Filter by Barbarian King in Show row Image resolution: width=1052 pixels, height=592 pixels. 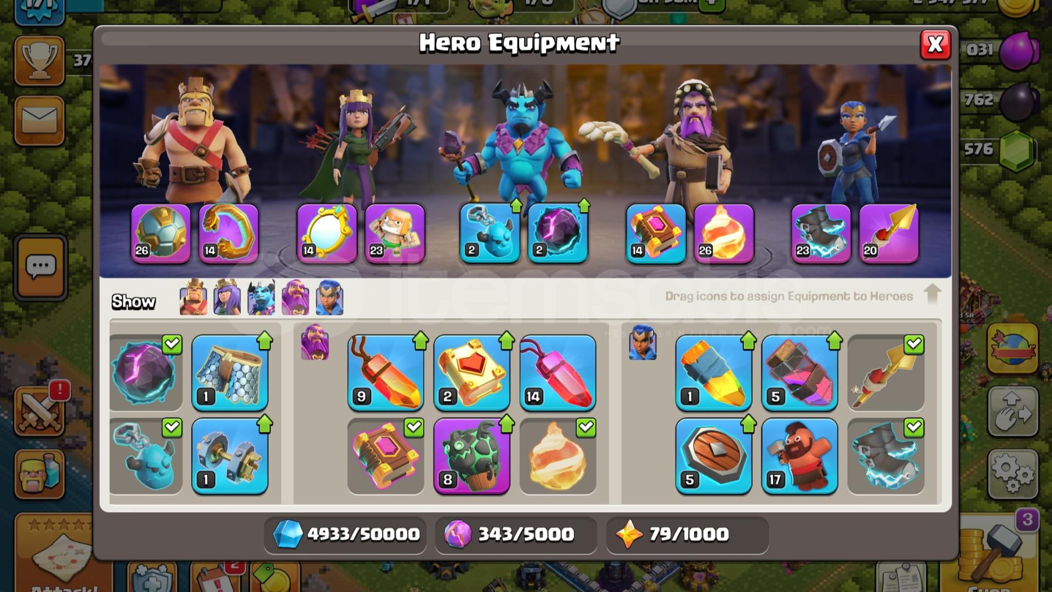193,298
